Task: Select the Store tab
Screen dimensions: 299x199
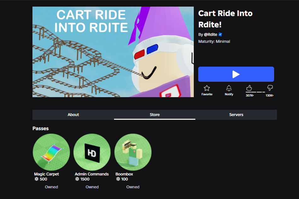Action: [155, 115]
